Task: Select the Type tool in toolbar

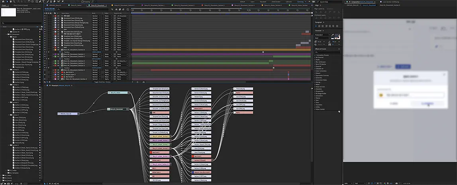Action: coord(43,2)
